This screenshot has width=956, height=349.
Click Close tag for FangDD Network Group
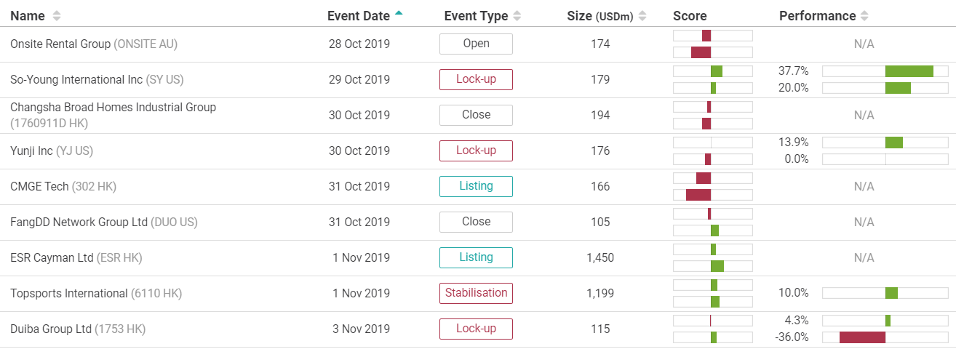click(476, 222)
